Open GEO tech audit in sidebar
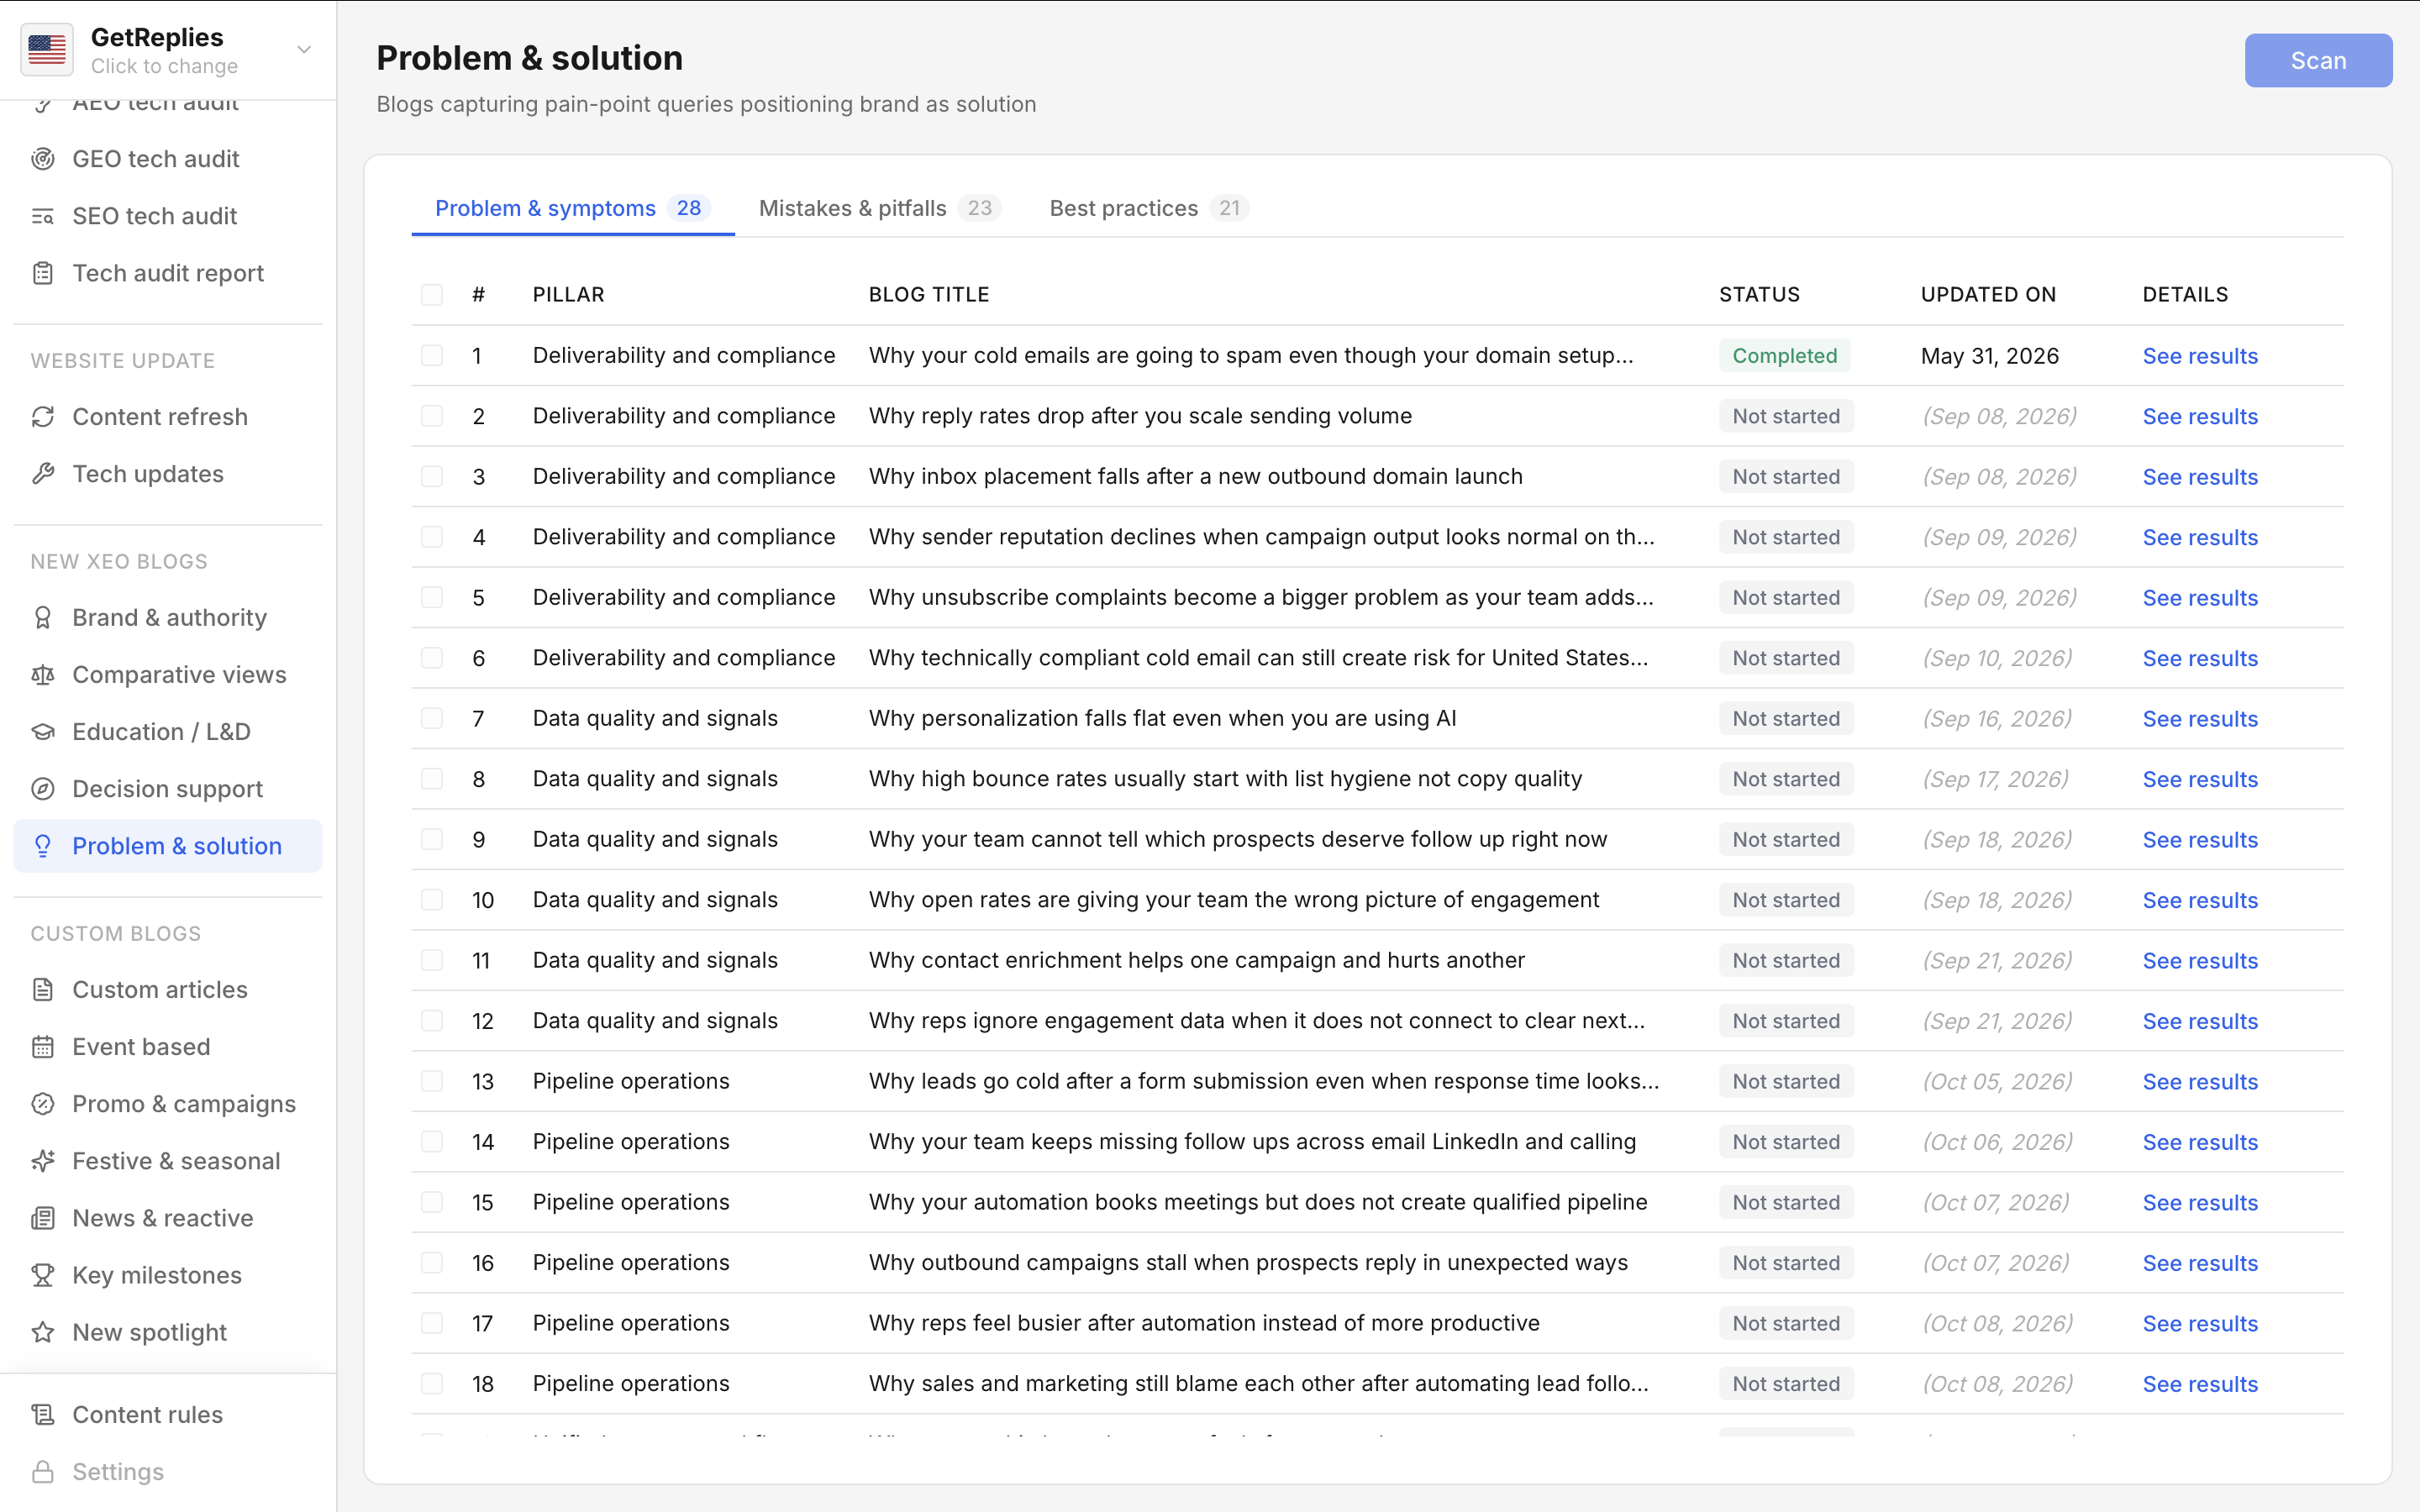2420x1512 pixels. pos(168,159)
